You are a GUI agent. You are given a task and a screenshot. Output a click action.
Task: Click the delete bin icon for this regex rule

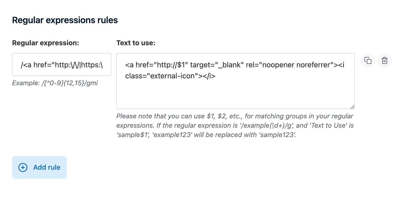click(x=385, y=60)
